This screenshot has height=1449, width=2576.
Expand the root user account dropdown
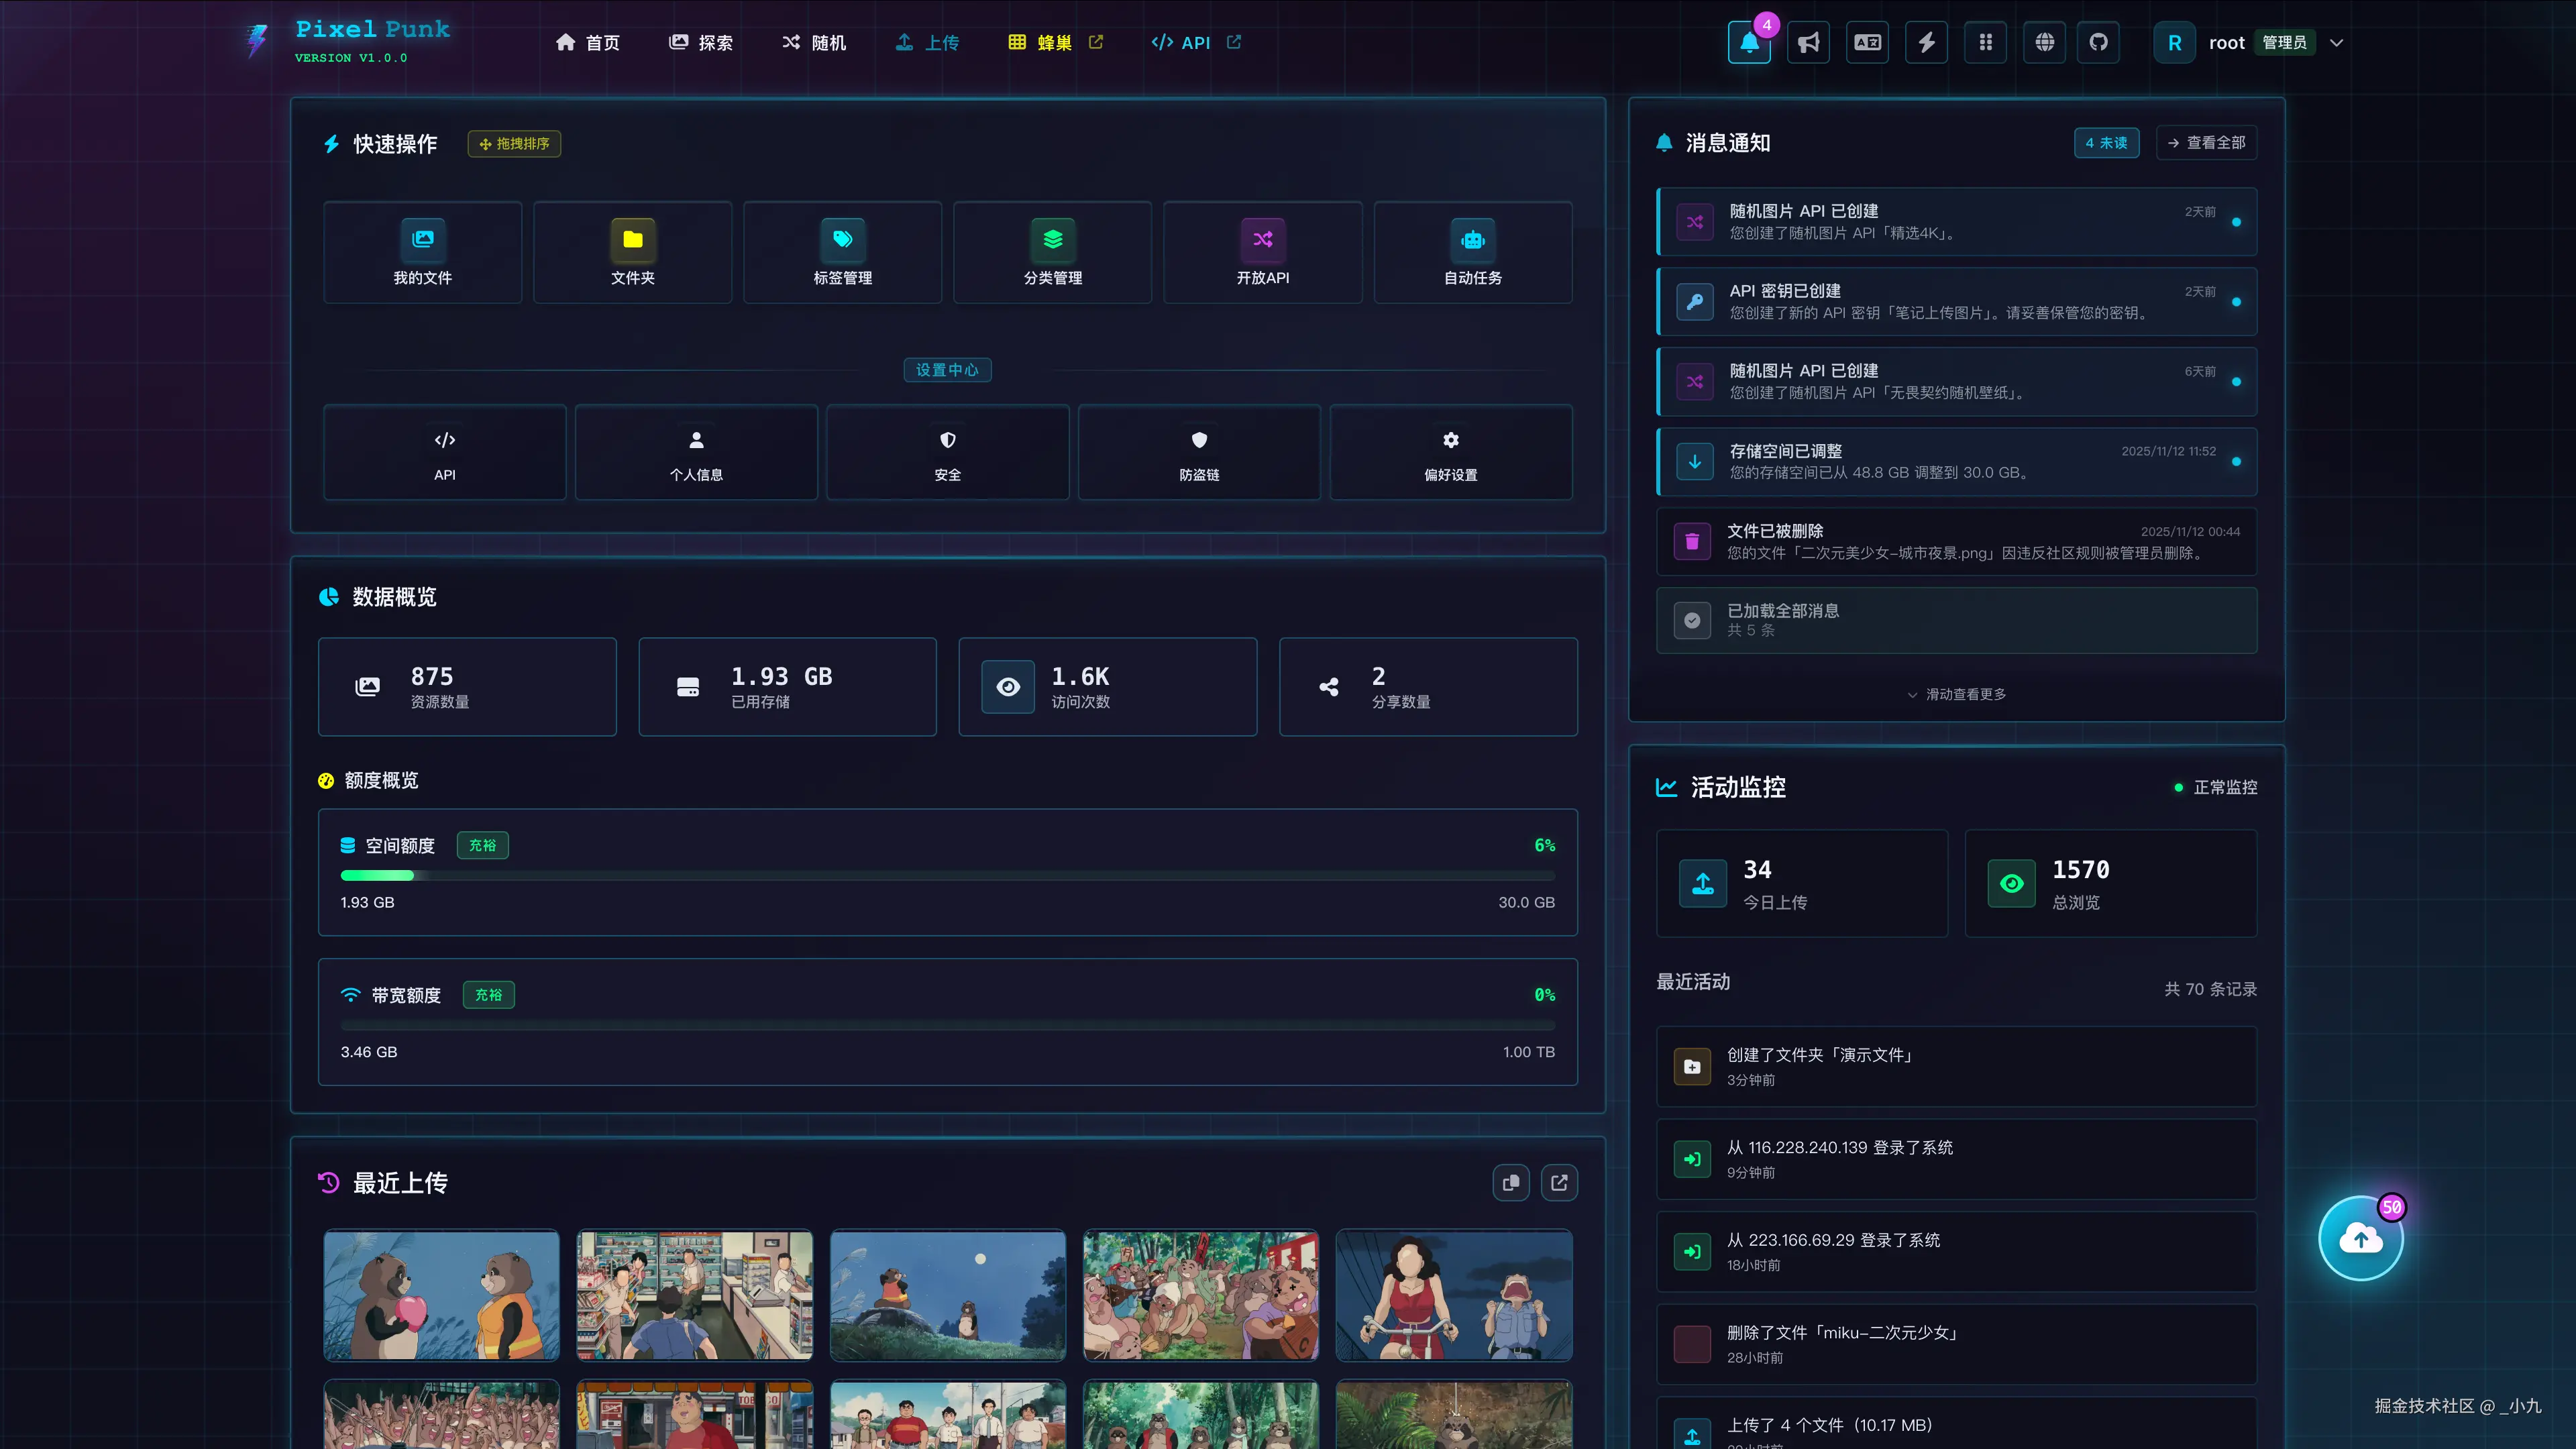[2337, 43]
